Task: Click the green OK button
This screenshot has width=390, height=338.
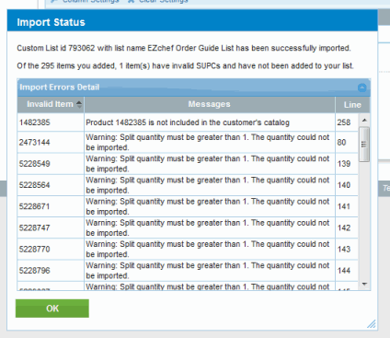Action: (x=52, y=309)
